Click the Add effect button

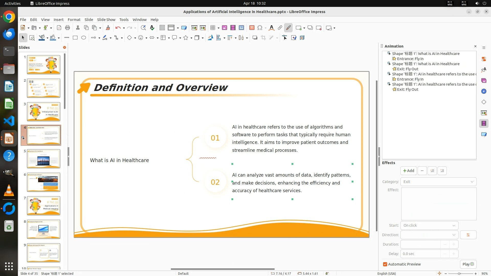408,171
